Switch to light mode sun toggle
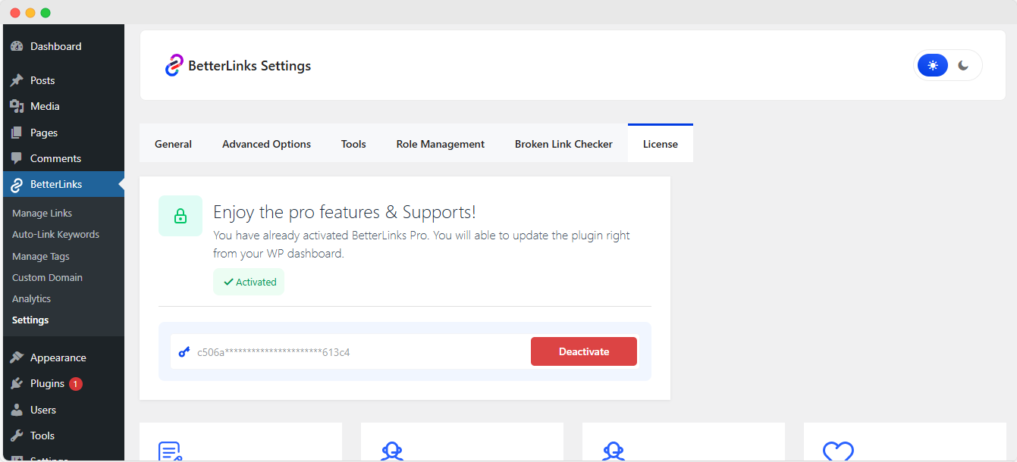Screen dimensions: 1017x462 click(933, 66)
